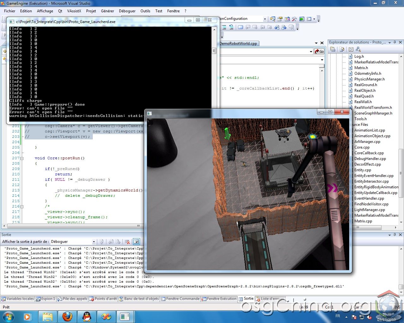Viewport: 404px width, 323px height.
Task: Click Clear All icon in Sortie toolbar
Action: (127, 242)
